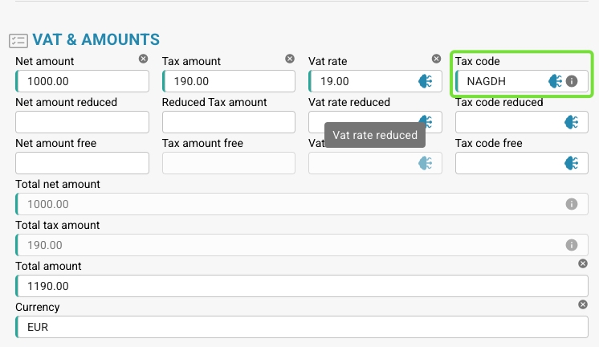Click the info icon in Total net amount

[572, 204]
